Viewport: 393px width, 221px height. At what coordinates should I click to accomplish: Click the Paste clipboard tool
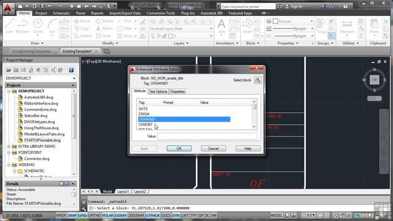click(374, 26)
